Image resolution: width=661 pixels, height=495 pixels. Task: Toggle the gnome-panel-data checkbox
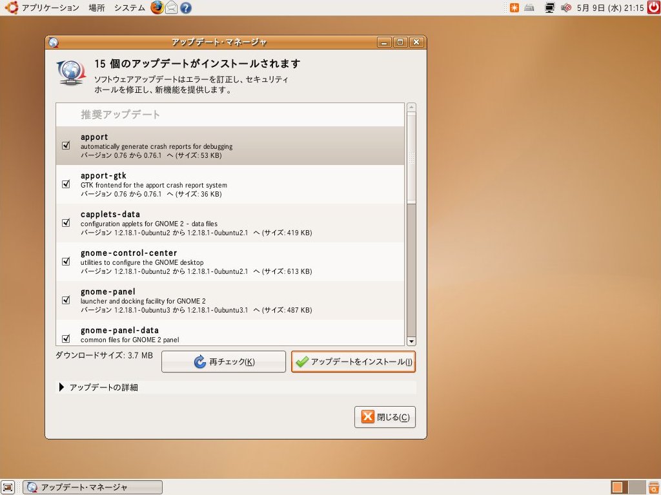coord(66,338)
